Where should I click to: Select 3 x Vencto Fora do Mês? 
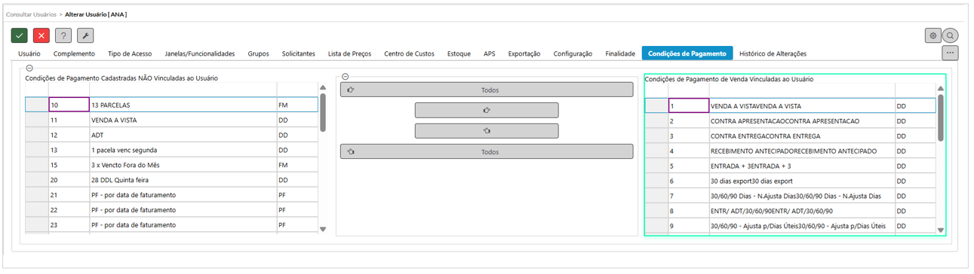point(171,165)
